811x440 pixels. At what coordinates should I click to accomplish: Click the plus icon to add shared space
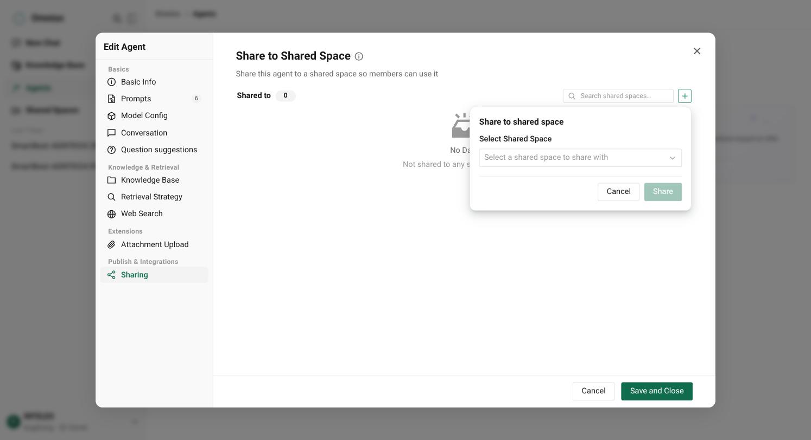coord(685,96)
